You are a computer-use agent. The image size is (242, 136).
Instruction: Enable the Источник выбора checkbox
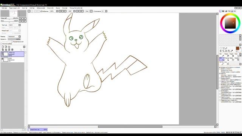[x=1, y=44]
